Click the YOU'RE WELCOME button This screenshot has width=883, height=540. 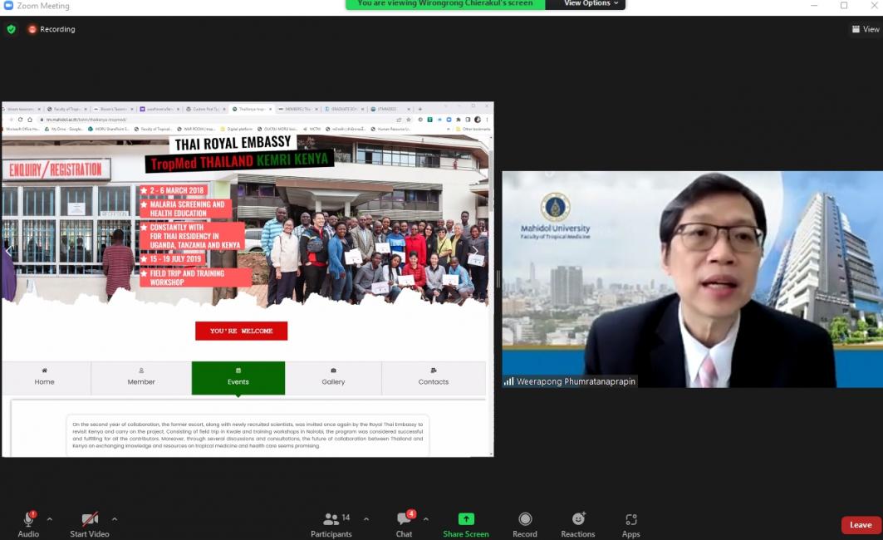click(242, 331)
